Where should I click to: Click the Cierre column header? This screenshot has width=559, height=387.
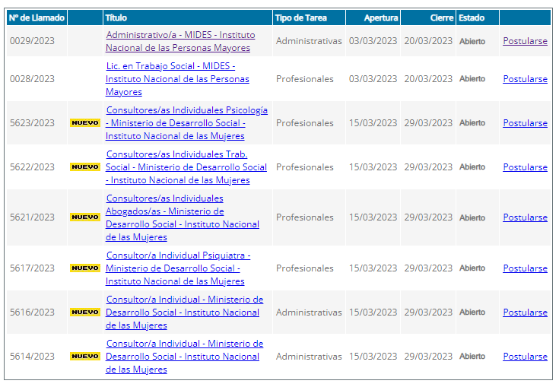(x=428, y=17)
